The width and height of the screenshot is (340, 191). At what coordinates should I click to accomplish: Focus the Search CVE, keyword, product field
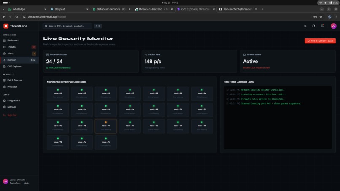(x=67, y=26)
